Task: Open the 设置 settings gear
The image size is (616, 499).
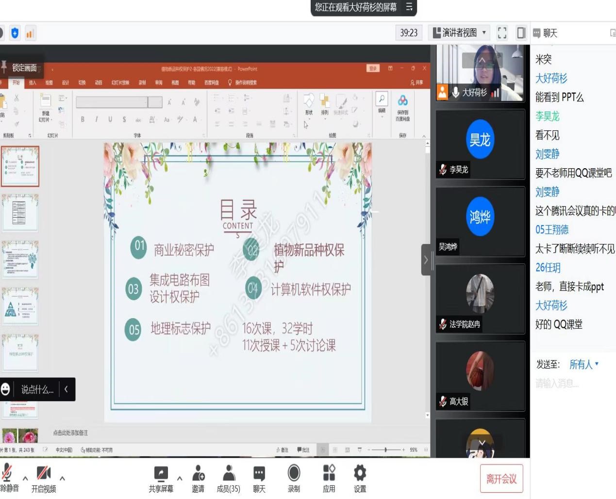Action: (360, 474)
